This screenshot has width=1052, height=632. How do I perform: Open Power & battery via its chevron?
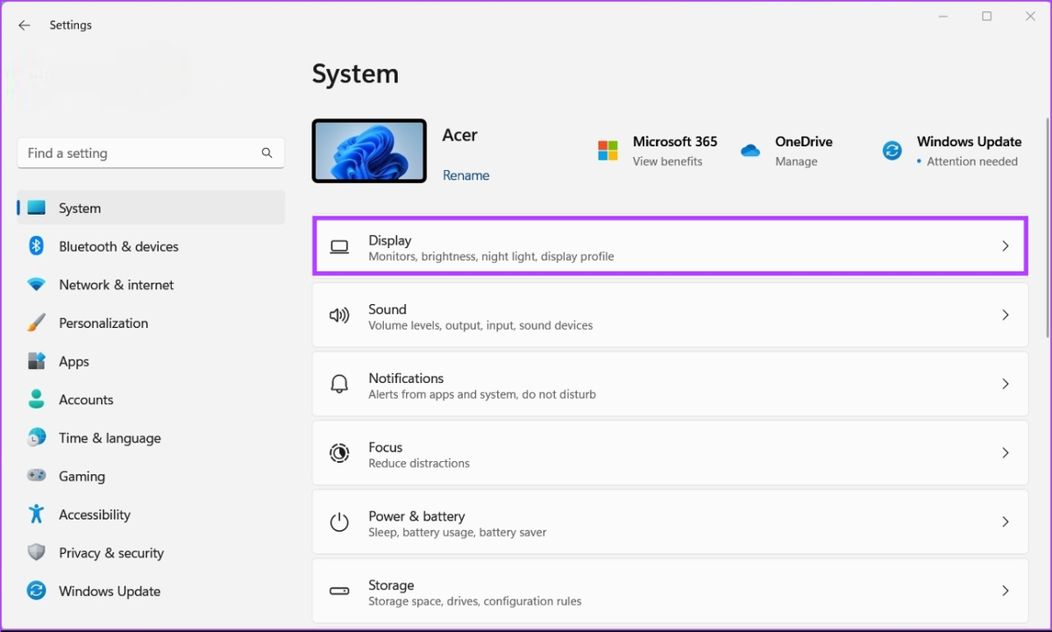click(x=1006, y=522)
